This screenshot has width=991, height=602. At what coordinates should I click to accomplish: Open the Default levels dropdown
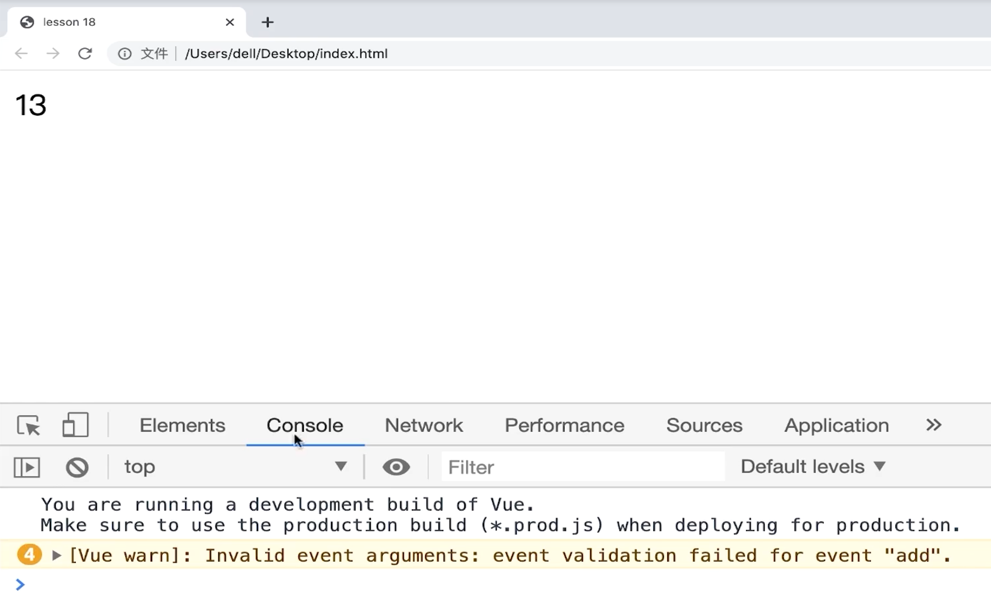pos(813,467)
